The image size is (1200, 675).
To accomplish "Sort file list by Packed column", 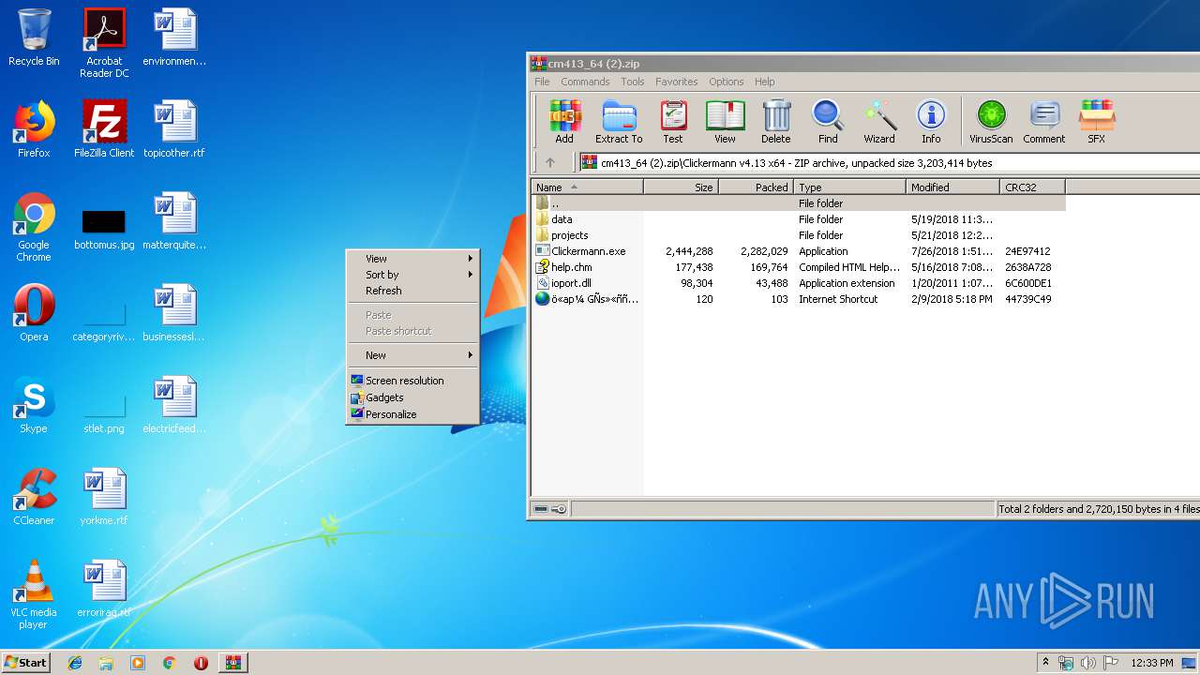I will tap(757, 187).
